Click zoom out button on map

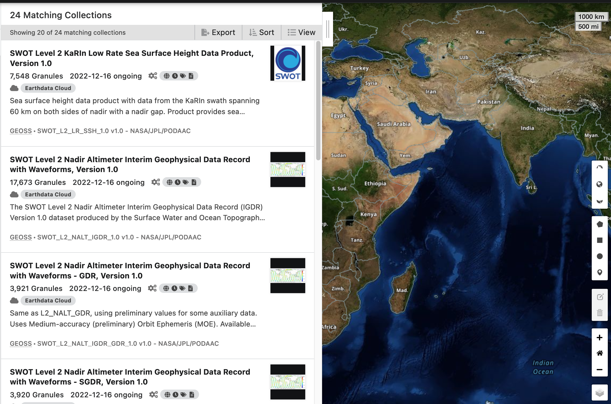[599, 370]
